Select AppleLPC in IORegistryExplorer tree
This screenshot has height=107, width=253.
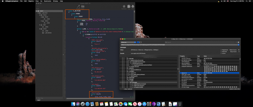(133, 73)
